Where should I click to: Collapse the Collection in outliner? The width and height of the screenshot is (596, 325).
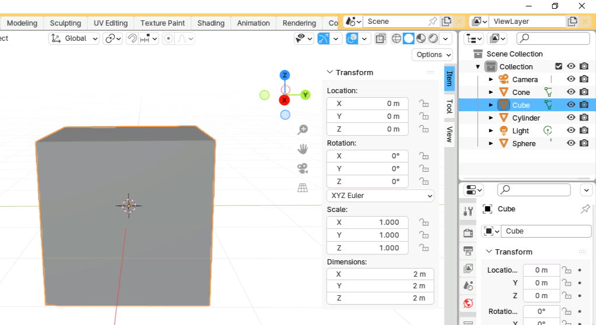tap(478, 67)
